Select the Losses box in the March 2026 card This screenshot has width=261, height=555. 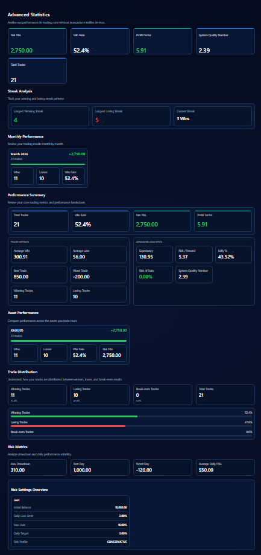point(48,176)
